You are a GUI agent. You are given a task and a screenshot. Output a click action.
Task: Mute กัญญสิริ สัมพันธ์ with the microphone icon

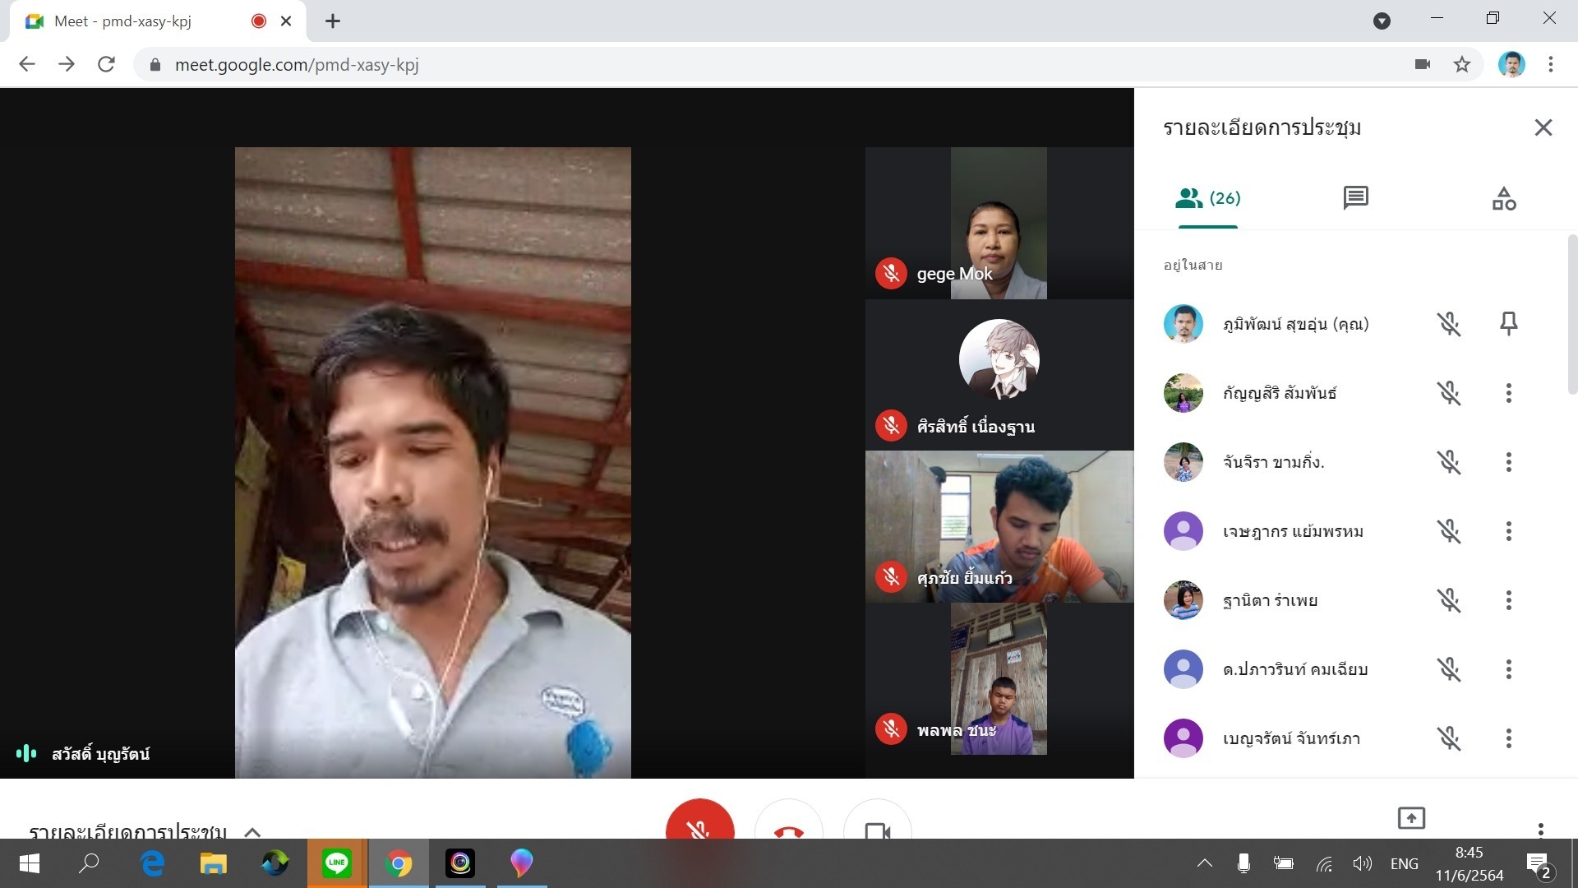(1448, 393)
